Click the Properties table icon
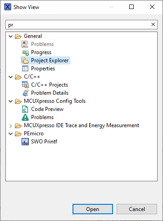This screenshot has height=221, width=163. pyautogui.click(x=25, y=69)
